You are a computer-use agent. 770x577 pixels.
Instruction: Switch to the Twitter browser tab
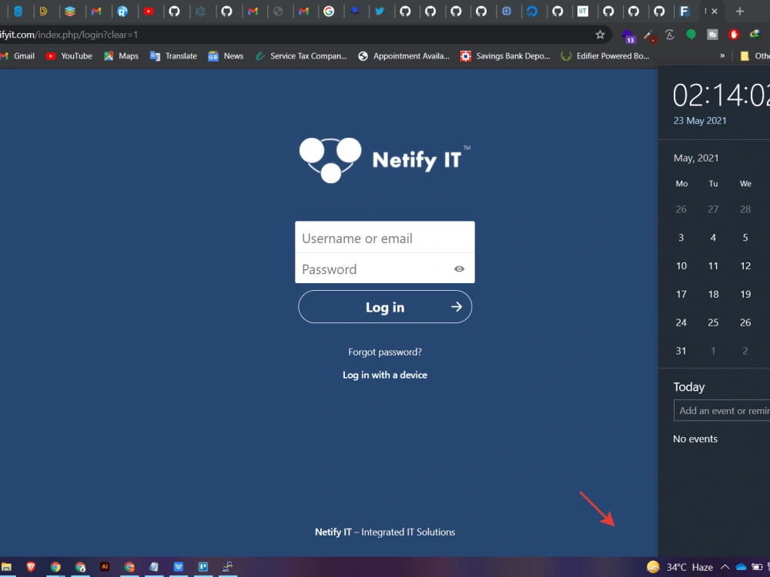tap(380, 12)
